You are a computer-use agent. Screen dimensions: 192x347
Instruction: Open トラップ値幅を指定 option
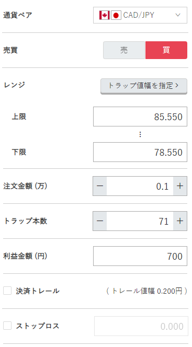(x=144, y=86)
